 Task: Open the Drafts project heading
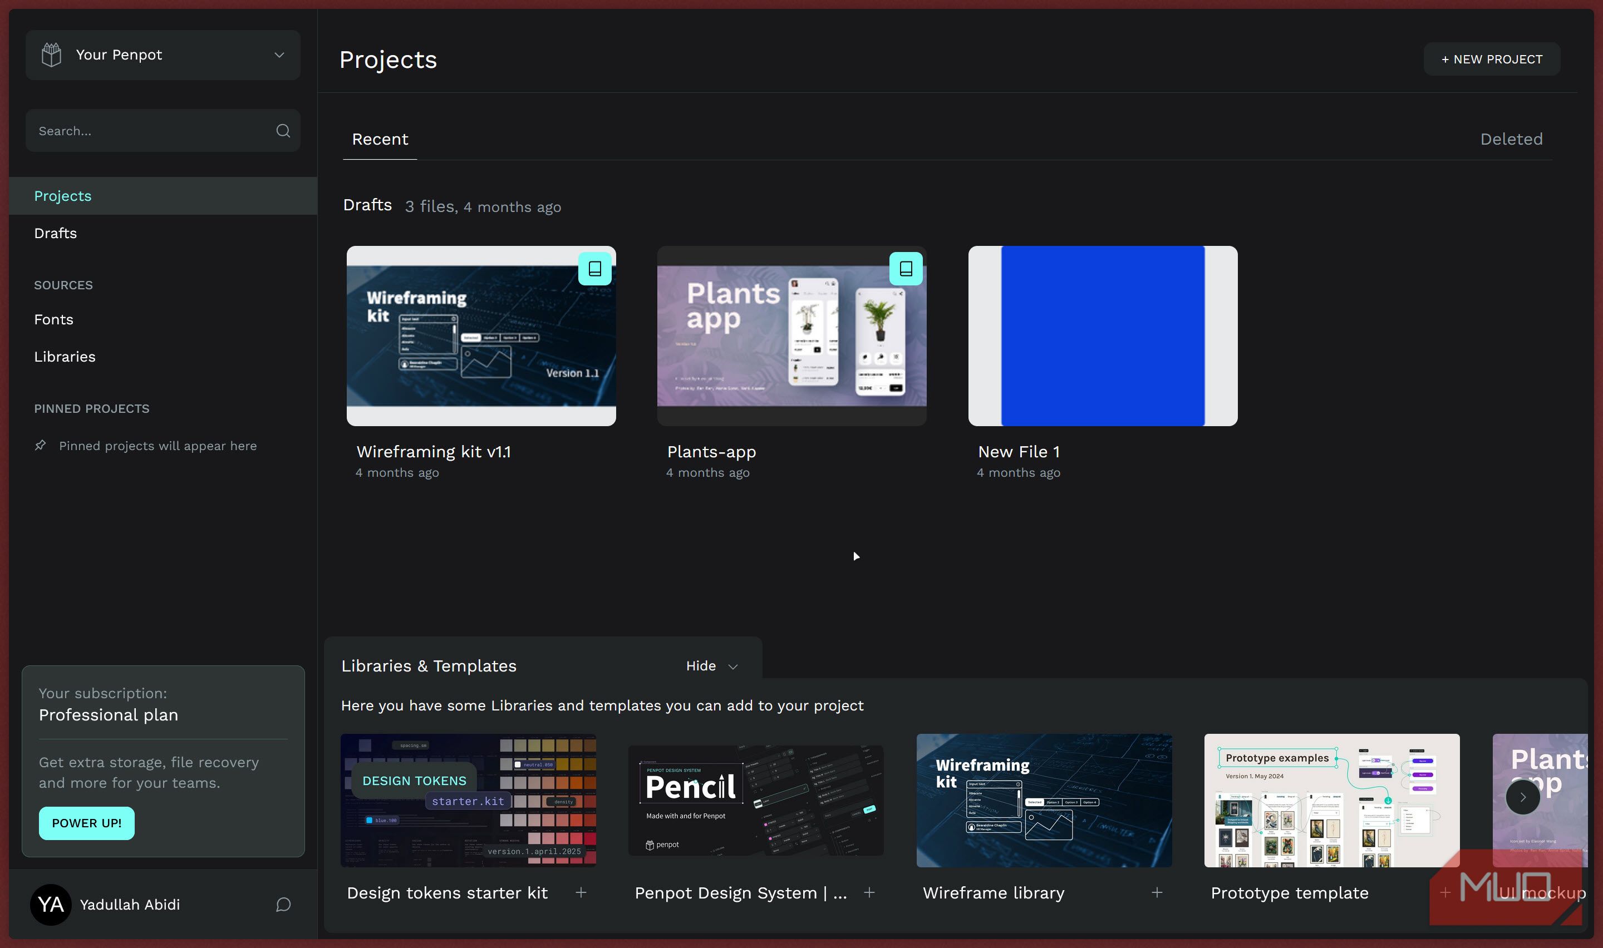pyautogui.click(x=367, y=205)
